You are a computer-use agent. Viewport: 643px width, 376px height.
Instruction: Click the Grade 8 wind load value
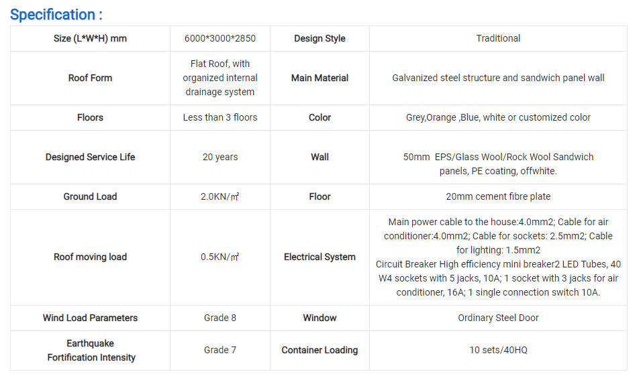[x=220, y=318]
